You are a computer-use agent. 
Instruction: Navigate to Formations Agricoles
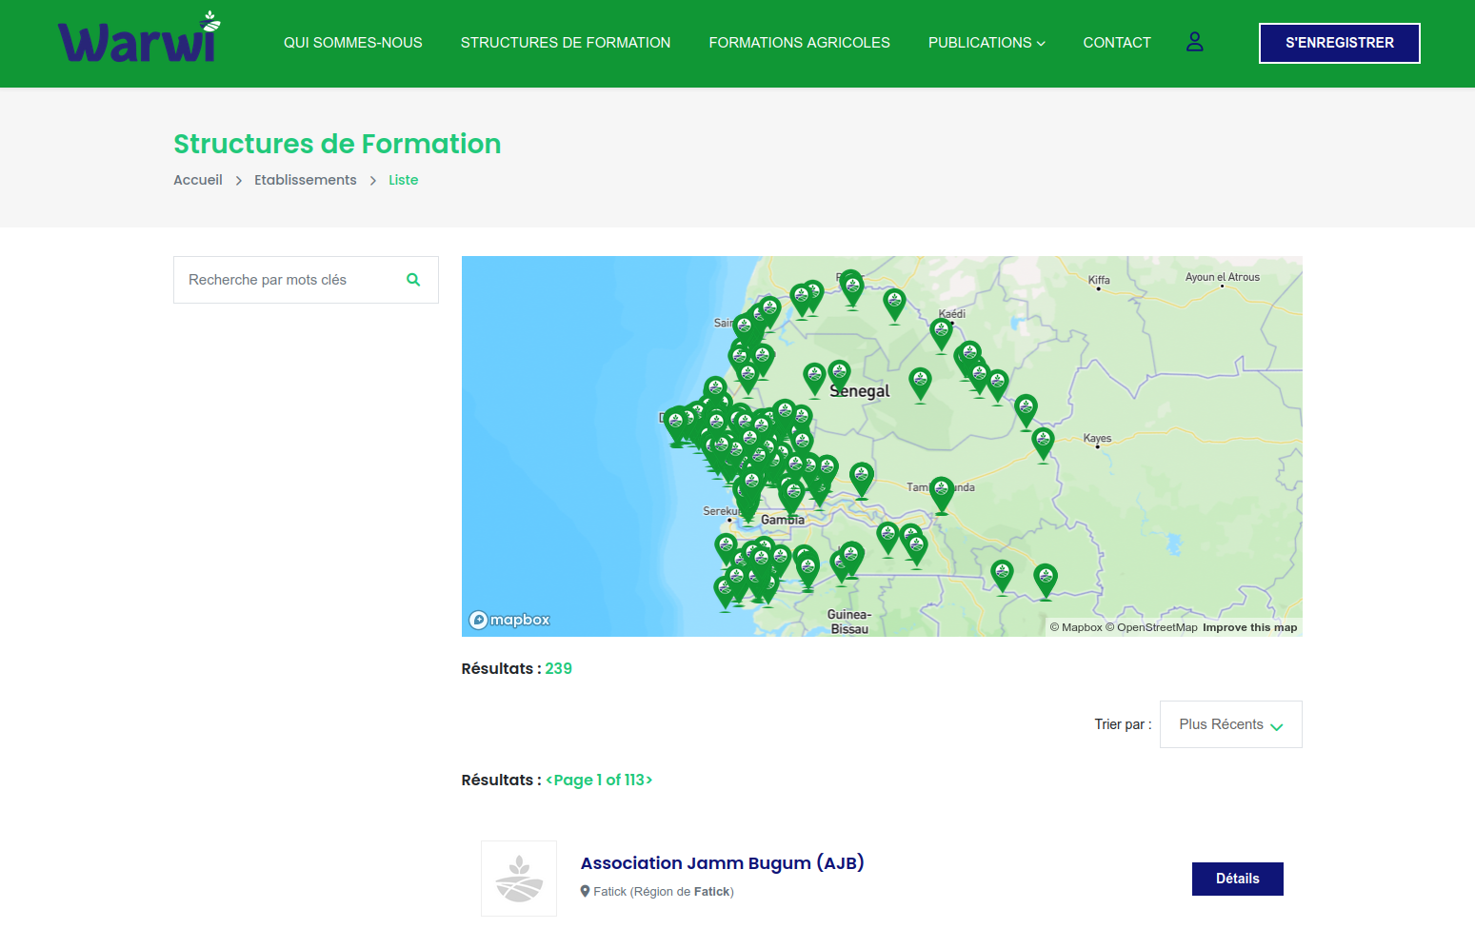[x=799, y=43]
